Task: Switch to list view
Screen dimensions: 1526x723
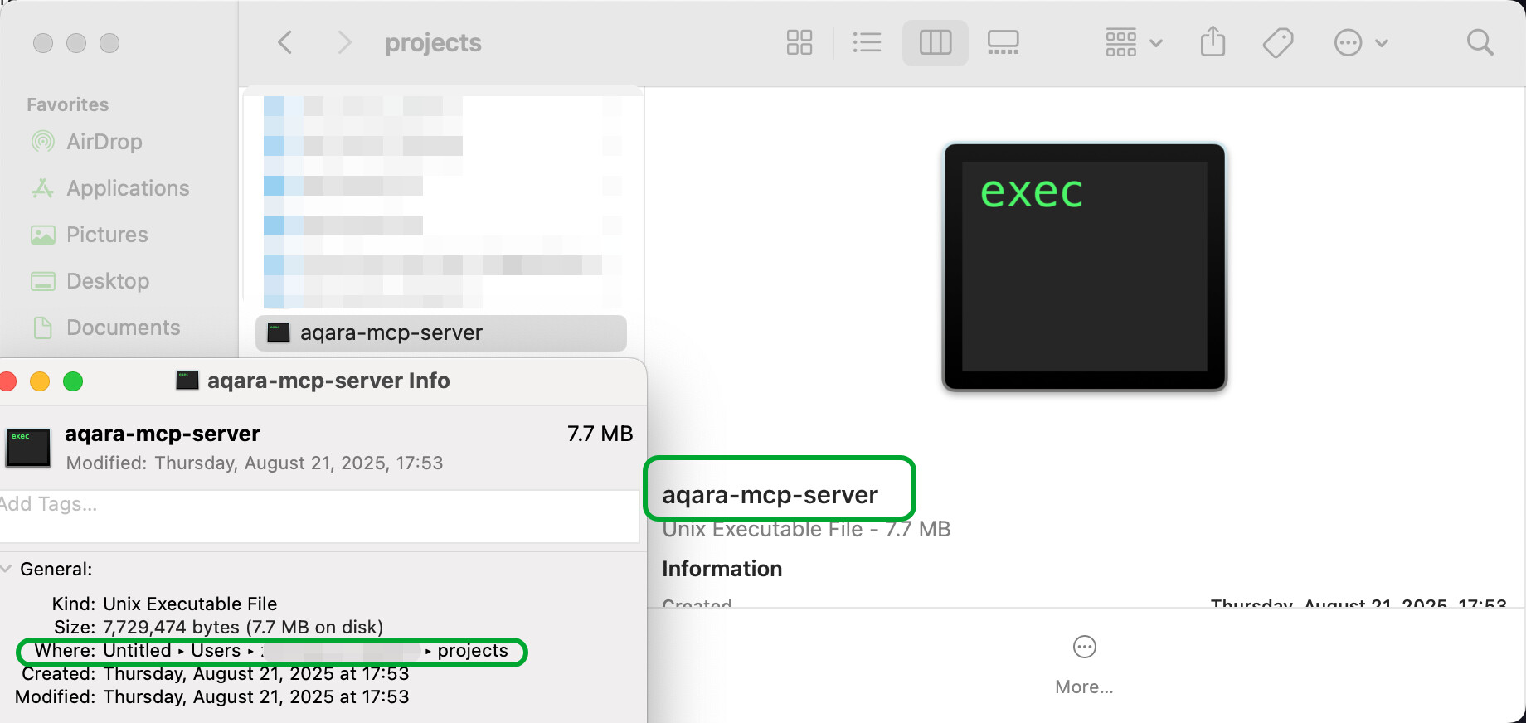Action: click(867, 42)
